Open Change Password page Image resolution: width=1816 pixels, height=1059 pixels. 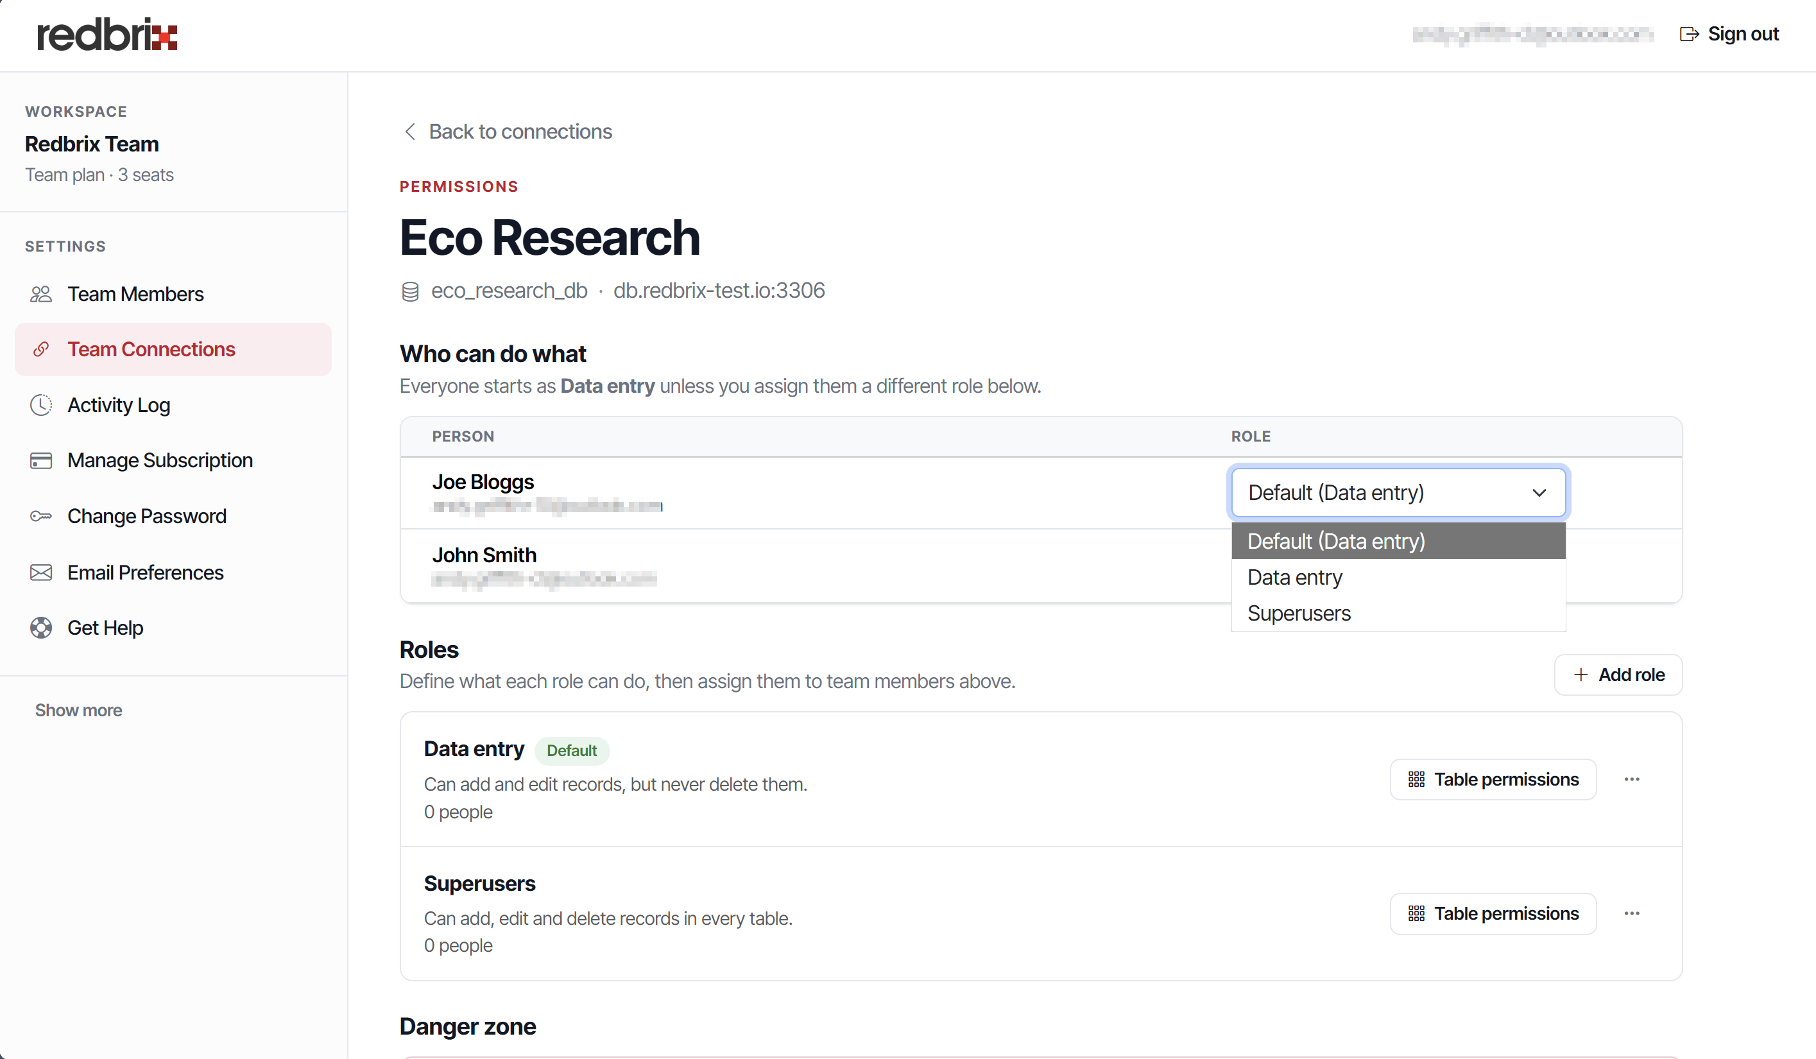[173, 516]
